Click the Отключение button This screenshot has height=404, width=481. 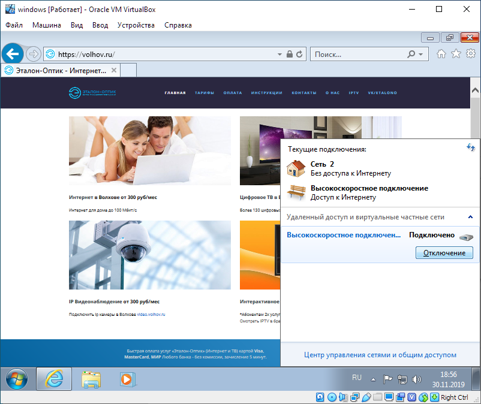coord(444,253)
